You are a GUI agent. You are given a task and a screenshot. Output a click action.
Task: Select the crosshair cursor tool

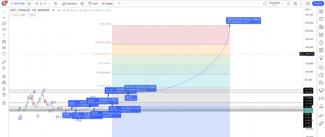4,11
